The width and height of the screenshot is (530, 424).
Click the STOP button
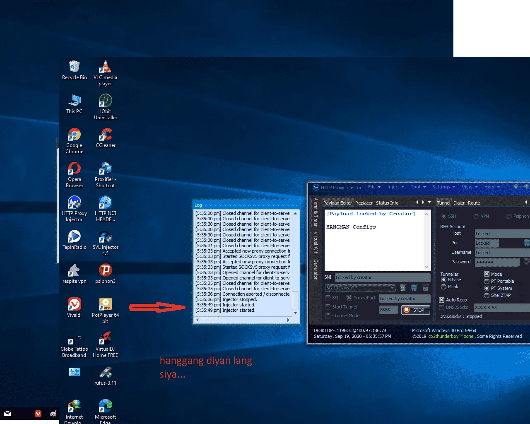point(415,310)
